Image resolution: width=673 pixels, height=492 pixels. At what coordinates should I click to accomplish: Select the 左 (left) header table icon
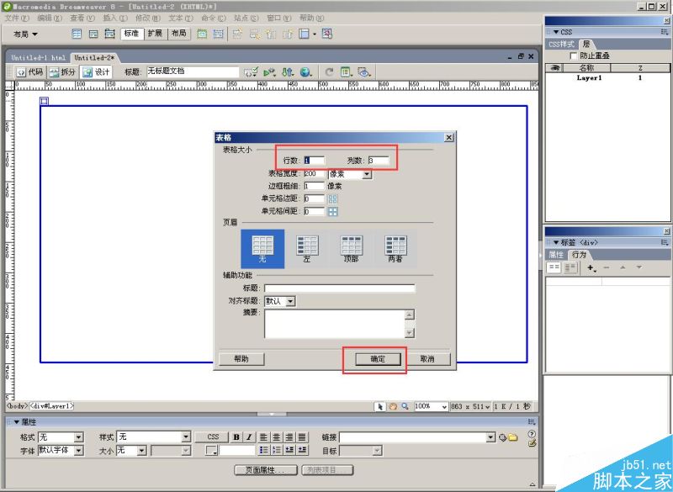307,246
